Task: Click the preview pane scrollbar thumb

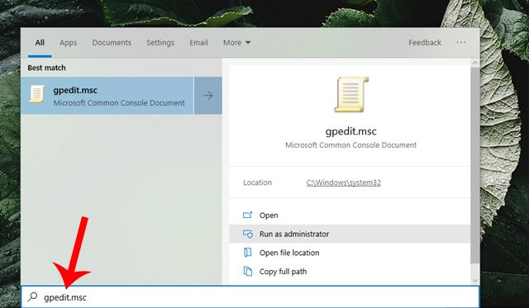Action: pyautogui.click(x=475, y=166)
